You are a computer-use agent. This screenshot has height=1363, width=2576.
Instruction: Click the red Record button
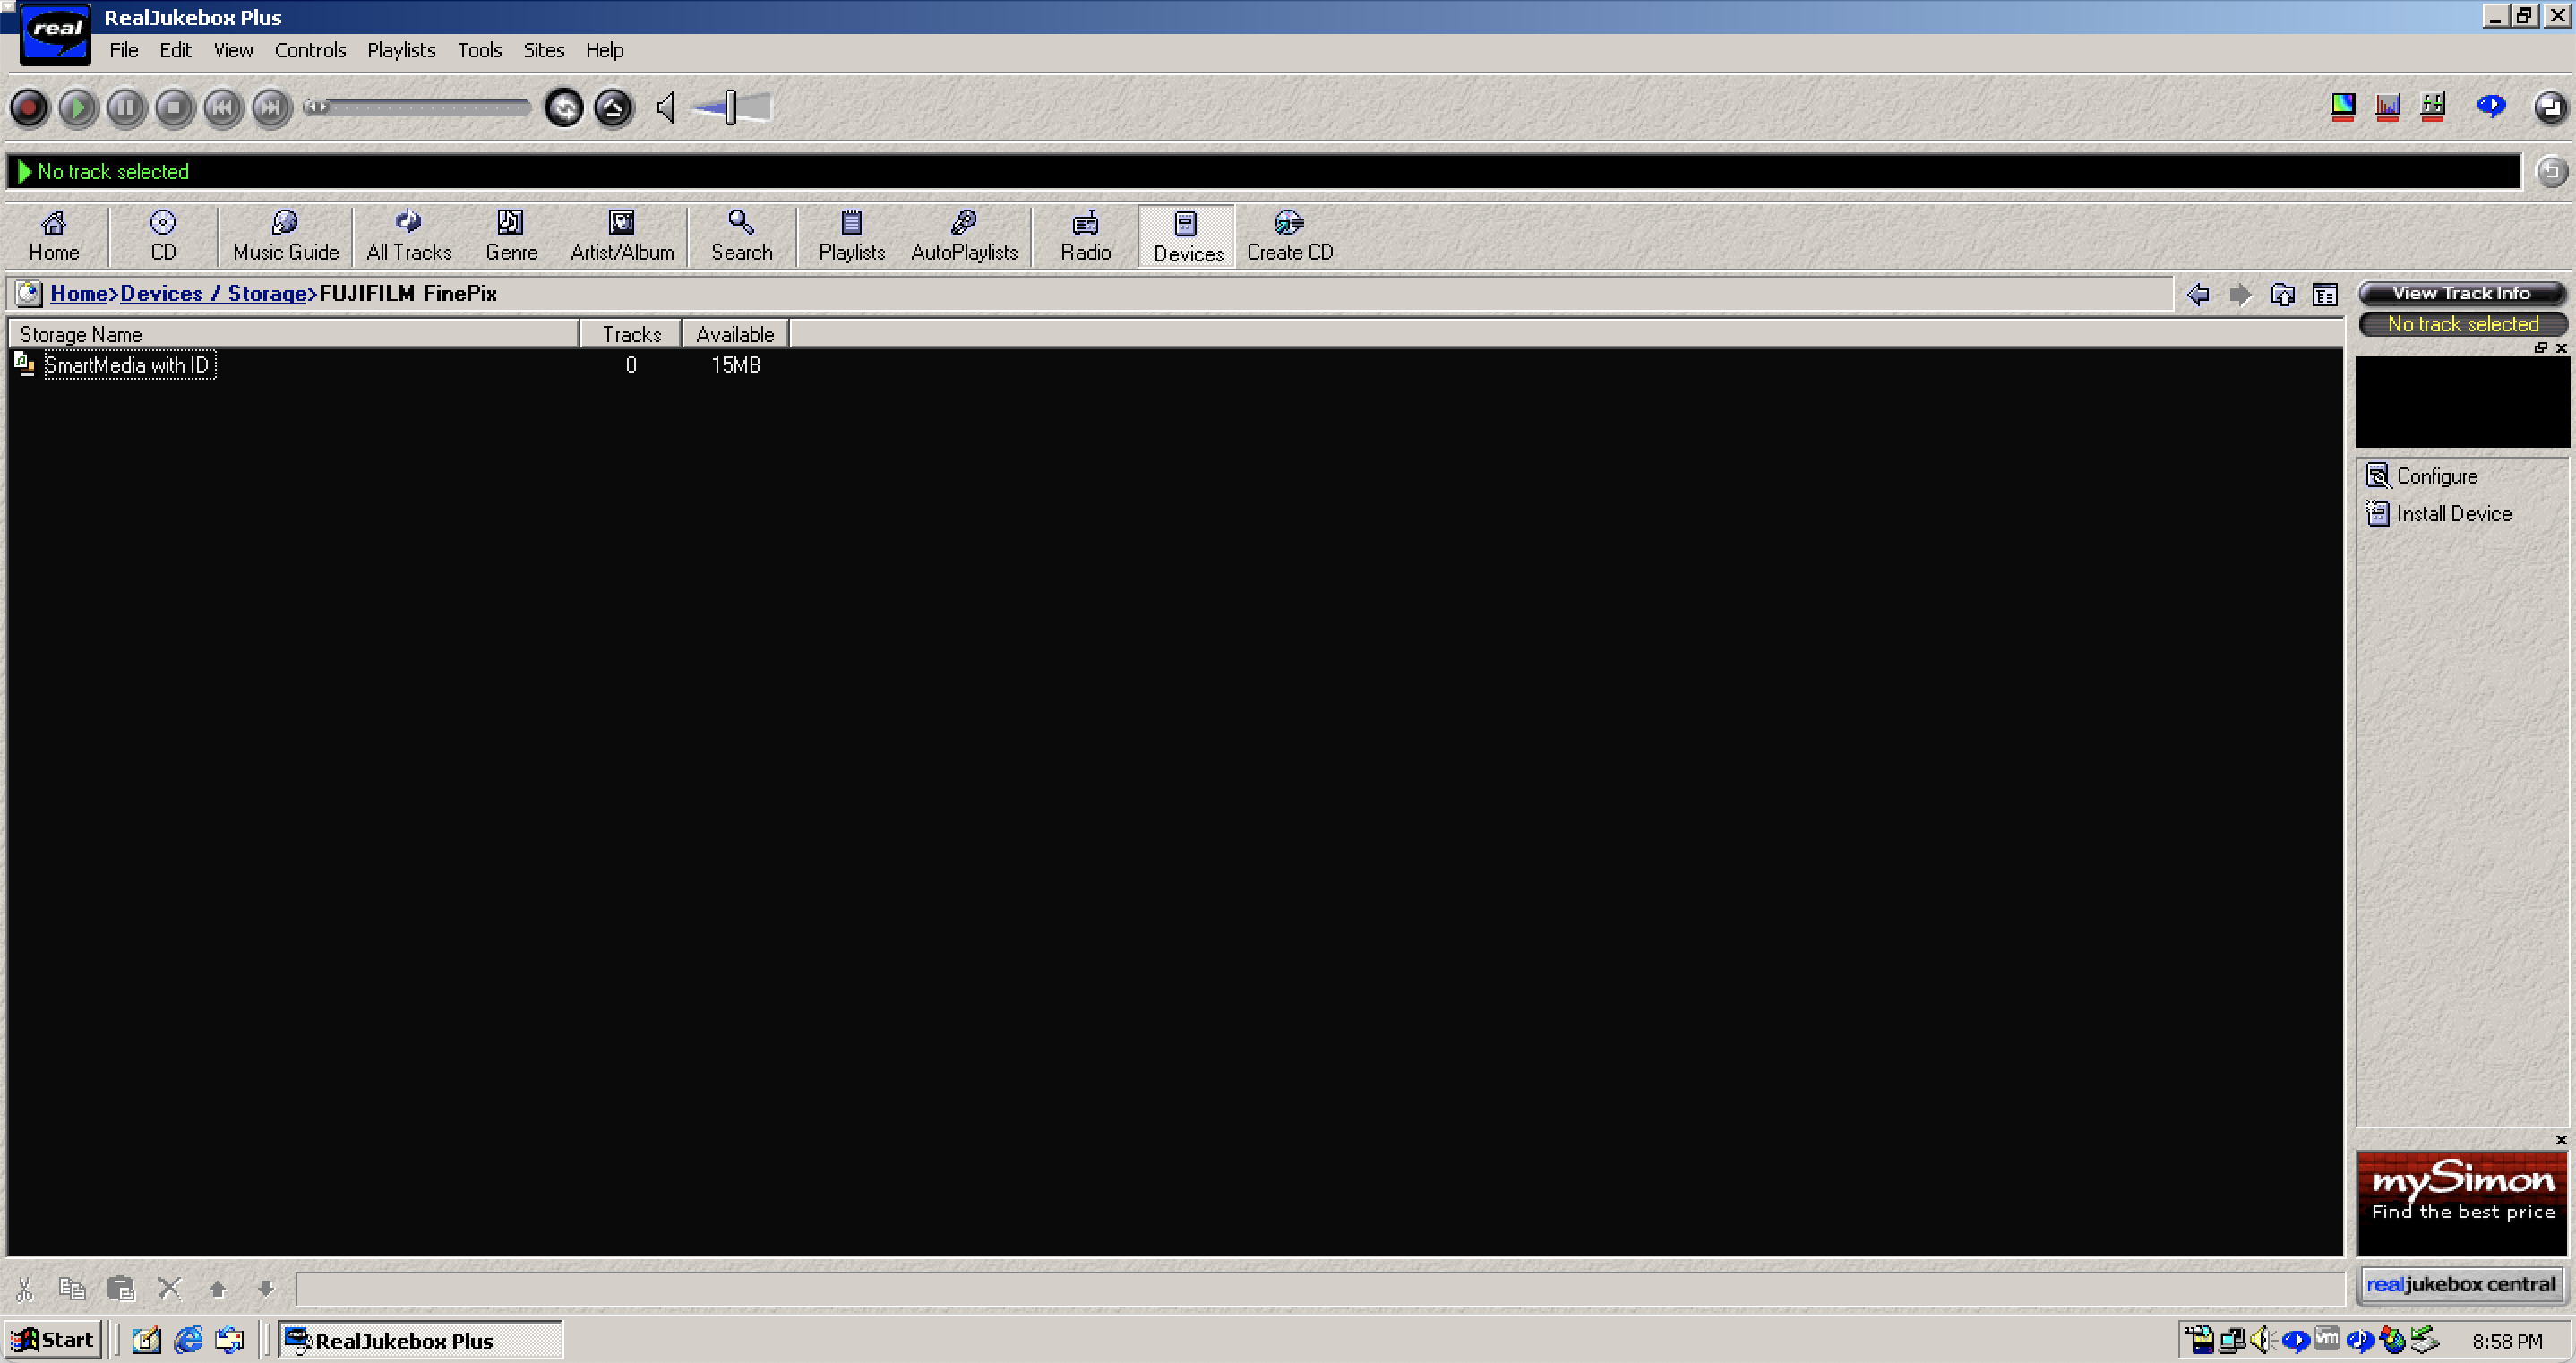tap(29, 108)
